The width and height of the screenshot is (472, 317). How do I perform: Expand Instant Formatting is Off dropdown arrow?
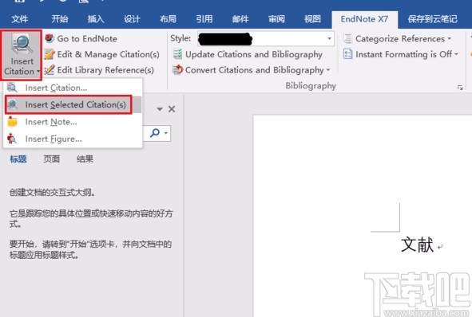[x=456, y=54]
